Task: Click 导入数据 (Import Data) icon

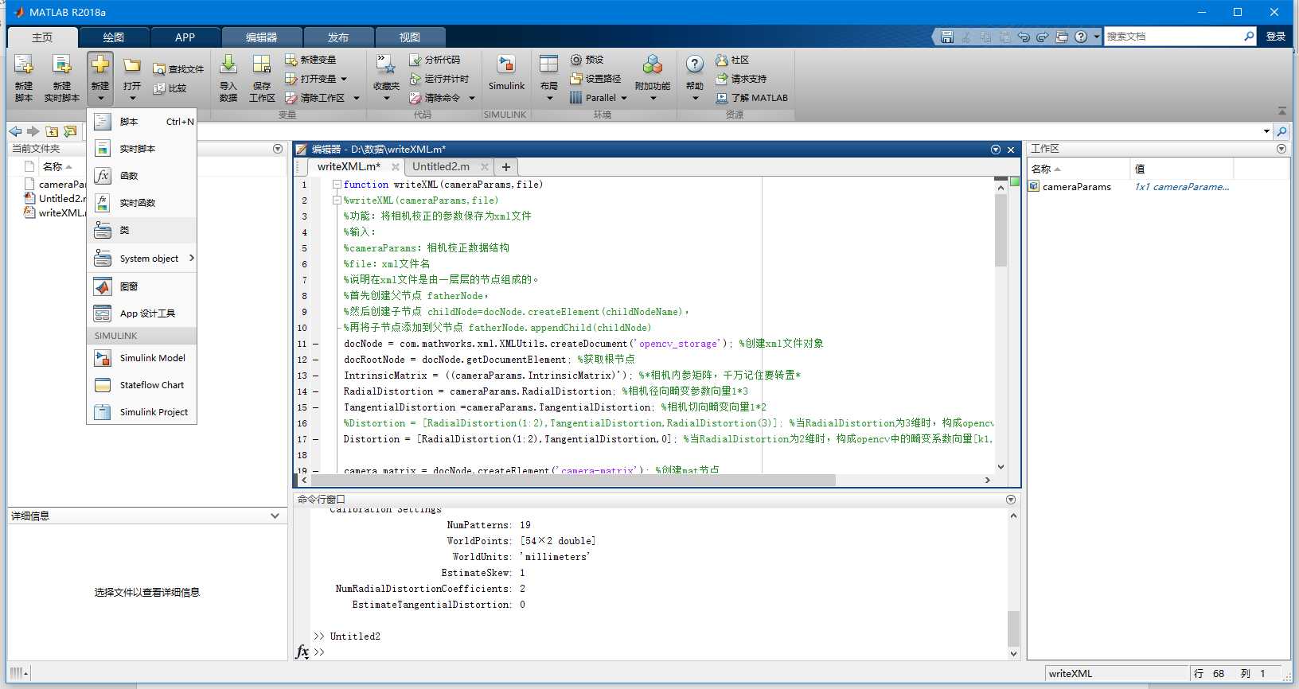Action: (x=228, y=65)
